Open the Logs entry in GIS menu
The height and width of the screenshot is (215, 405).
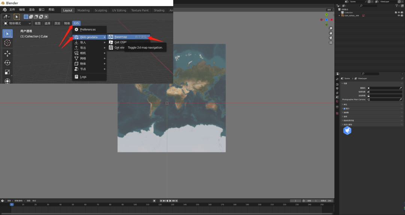(89, 77)
